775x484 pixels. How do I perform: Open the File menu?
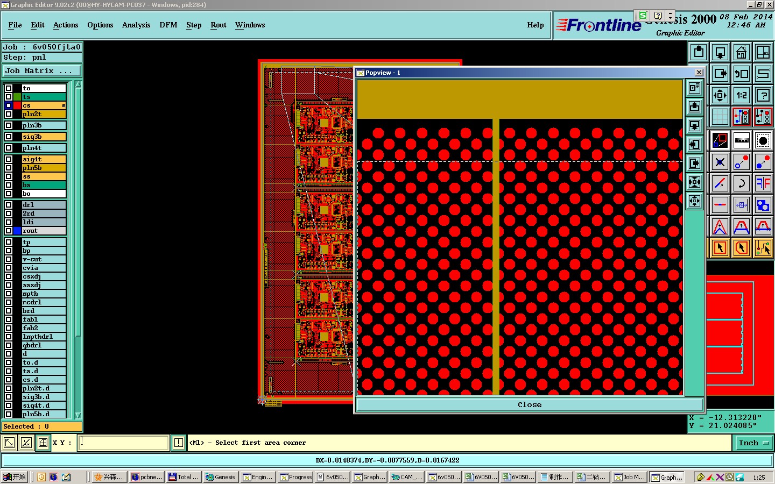coord(15,25)
